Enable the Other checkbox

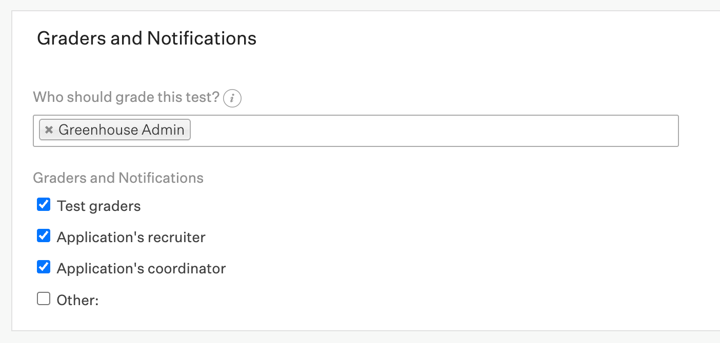44,299
